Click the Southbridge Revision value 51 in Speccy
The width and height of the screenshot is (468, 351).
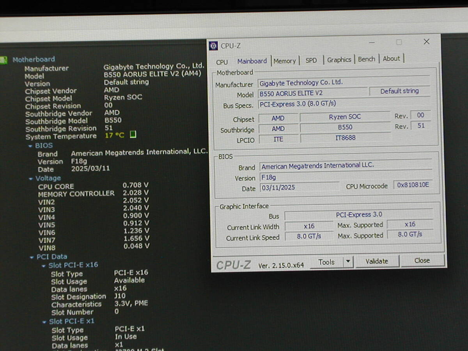(108, 128)
